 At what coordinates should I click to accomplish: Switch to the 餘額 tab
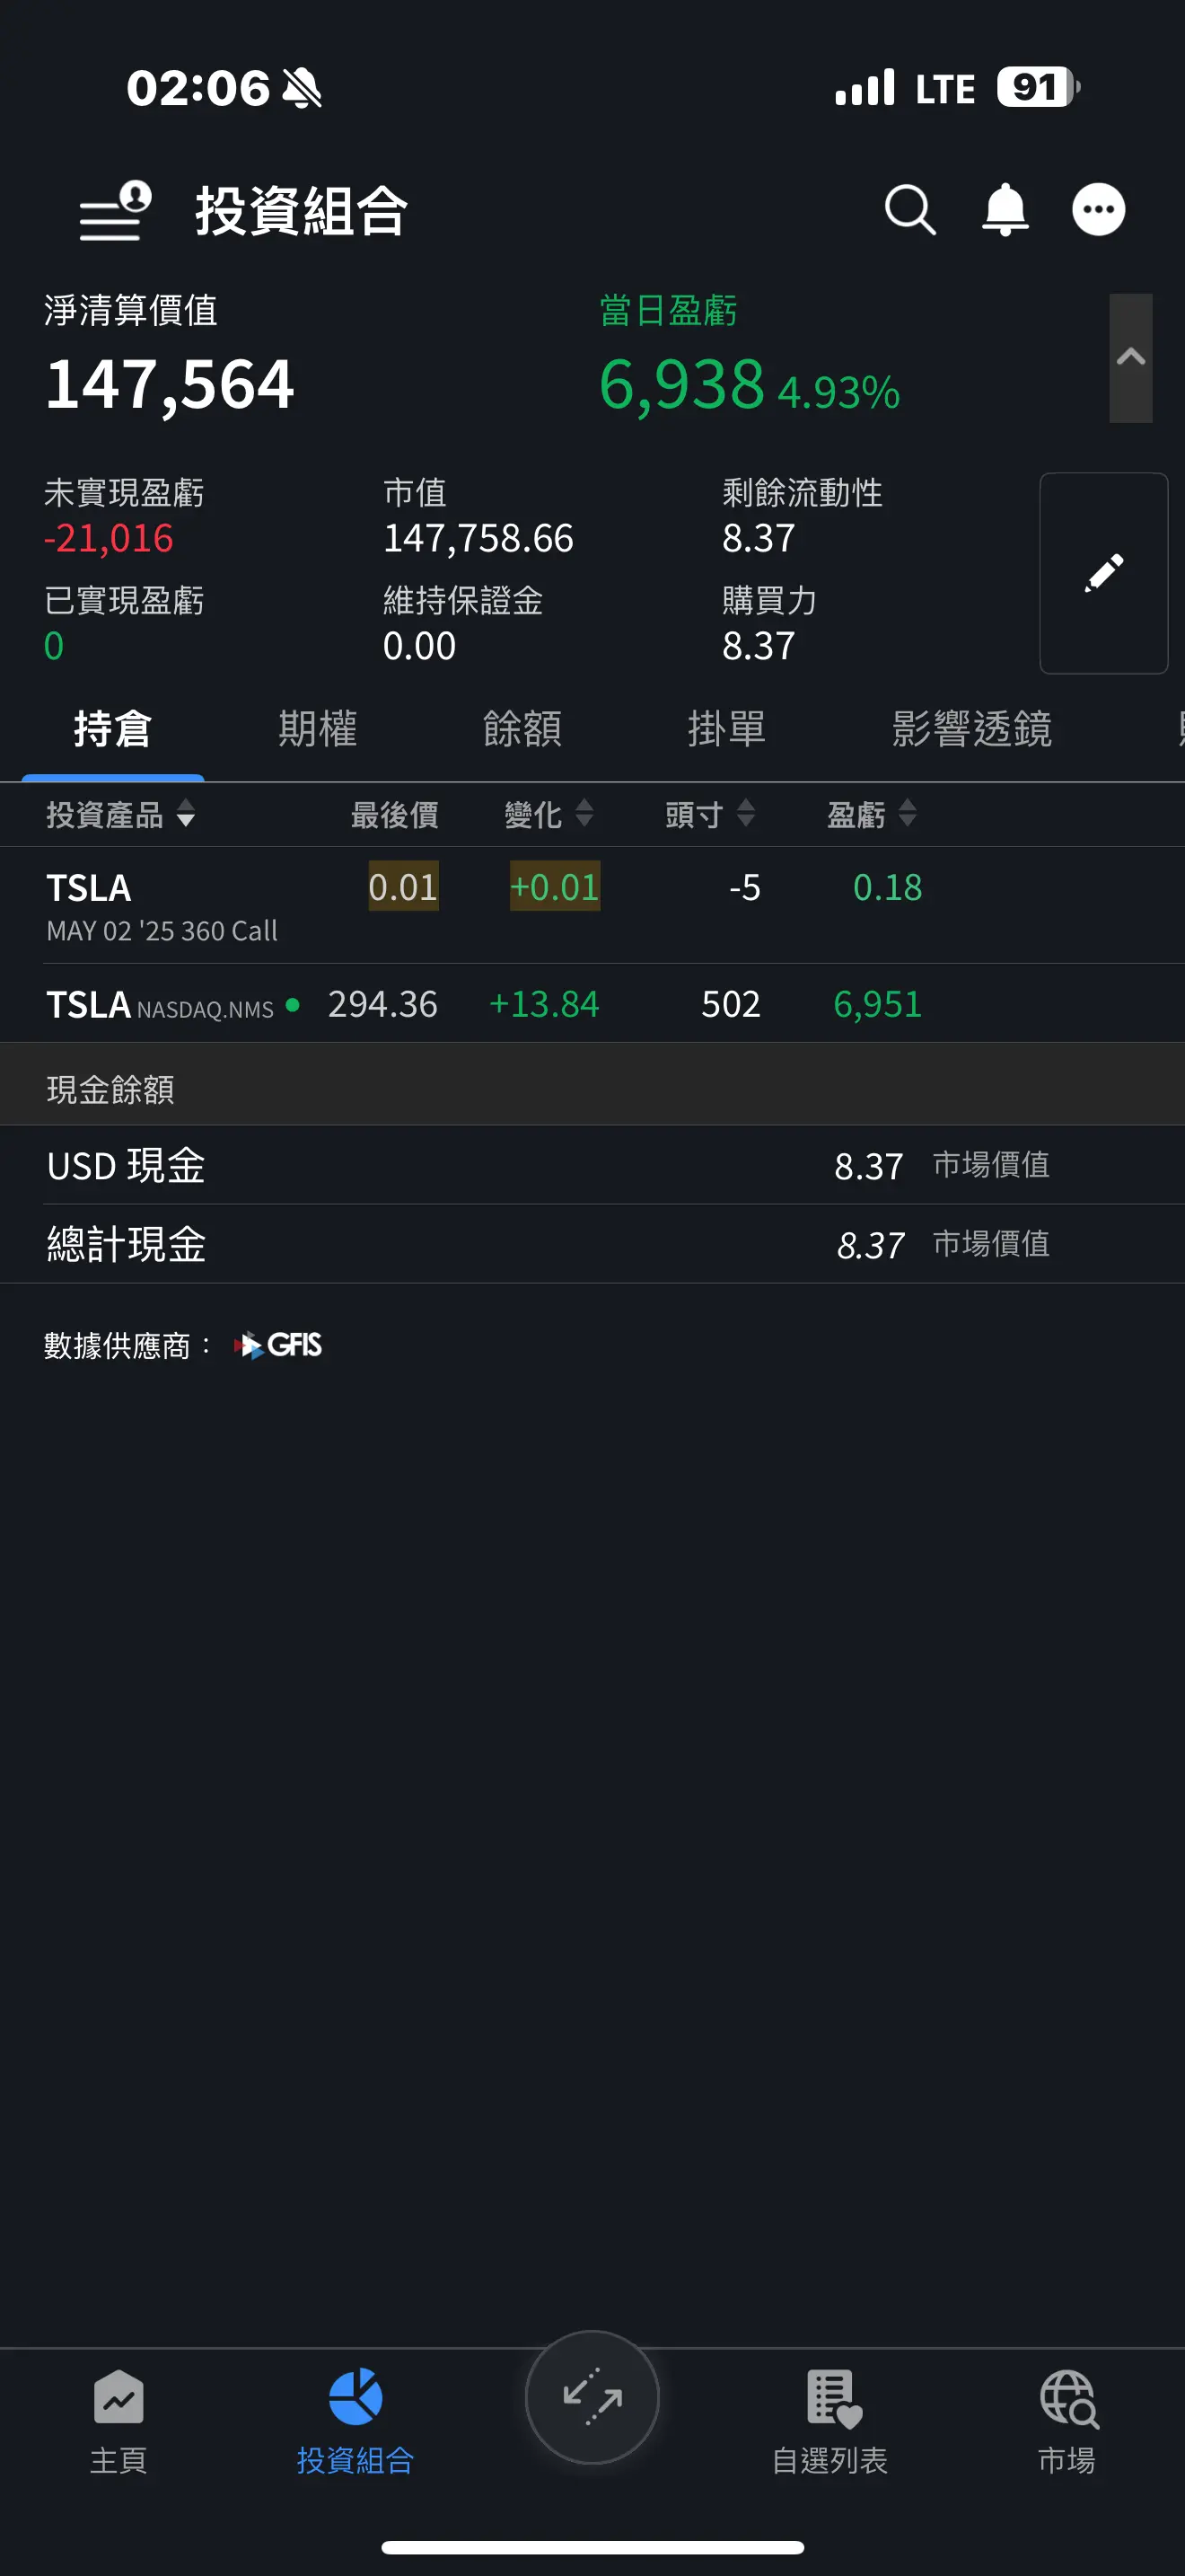522,729
